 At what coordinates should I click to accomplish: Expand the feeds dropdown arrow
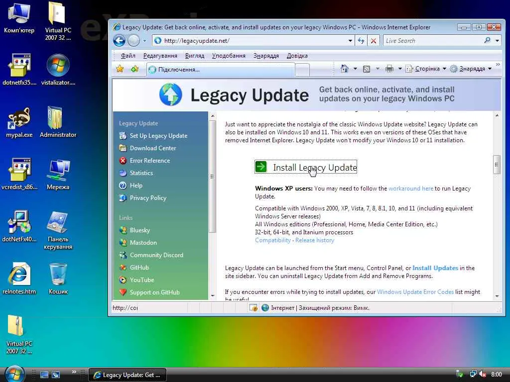point(378,69)
